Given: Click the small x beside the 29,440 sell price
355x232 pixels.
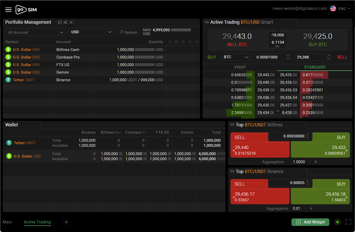Looking at the screenshot, I should (234, 151).
